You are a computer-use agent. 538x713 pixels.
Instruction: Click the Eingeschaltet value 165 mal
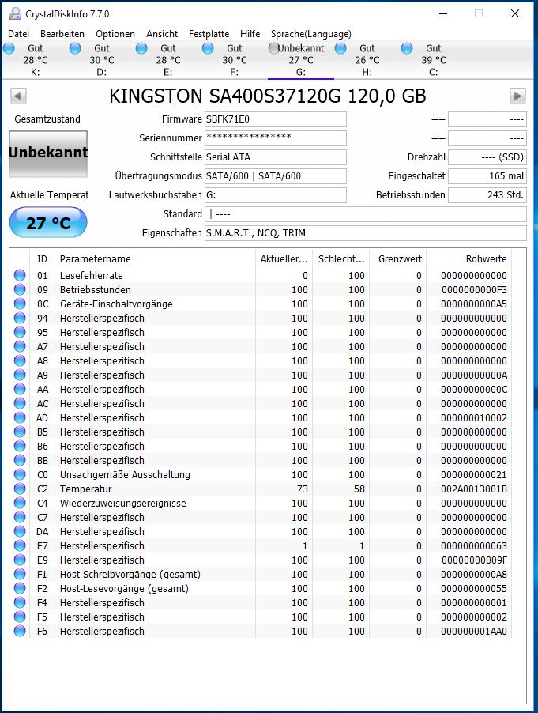click(487, 176)
